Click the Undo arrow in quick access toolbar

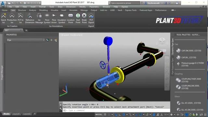(29, 3)
